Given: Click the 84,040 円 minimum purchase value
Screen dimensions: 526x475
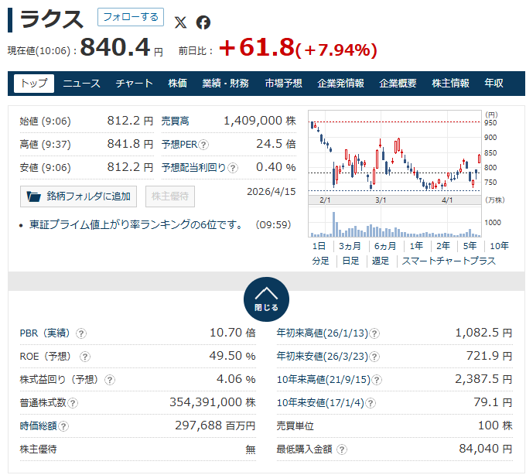Looking at the screenshot, I should click(x=486, y=449).
